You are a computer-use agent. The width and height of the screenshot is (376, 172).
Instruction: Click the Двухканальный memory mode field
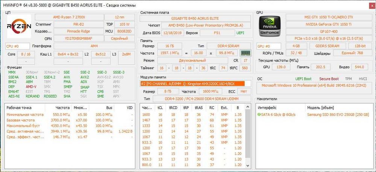click(x=193, y=61)
